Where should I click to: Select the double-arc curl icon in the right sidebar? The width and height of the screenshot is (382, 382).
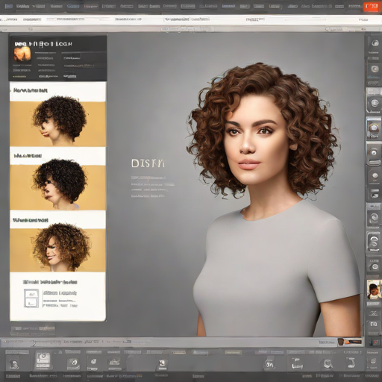(374, 241)
